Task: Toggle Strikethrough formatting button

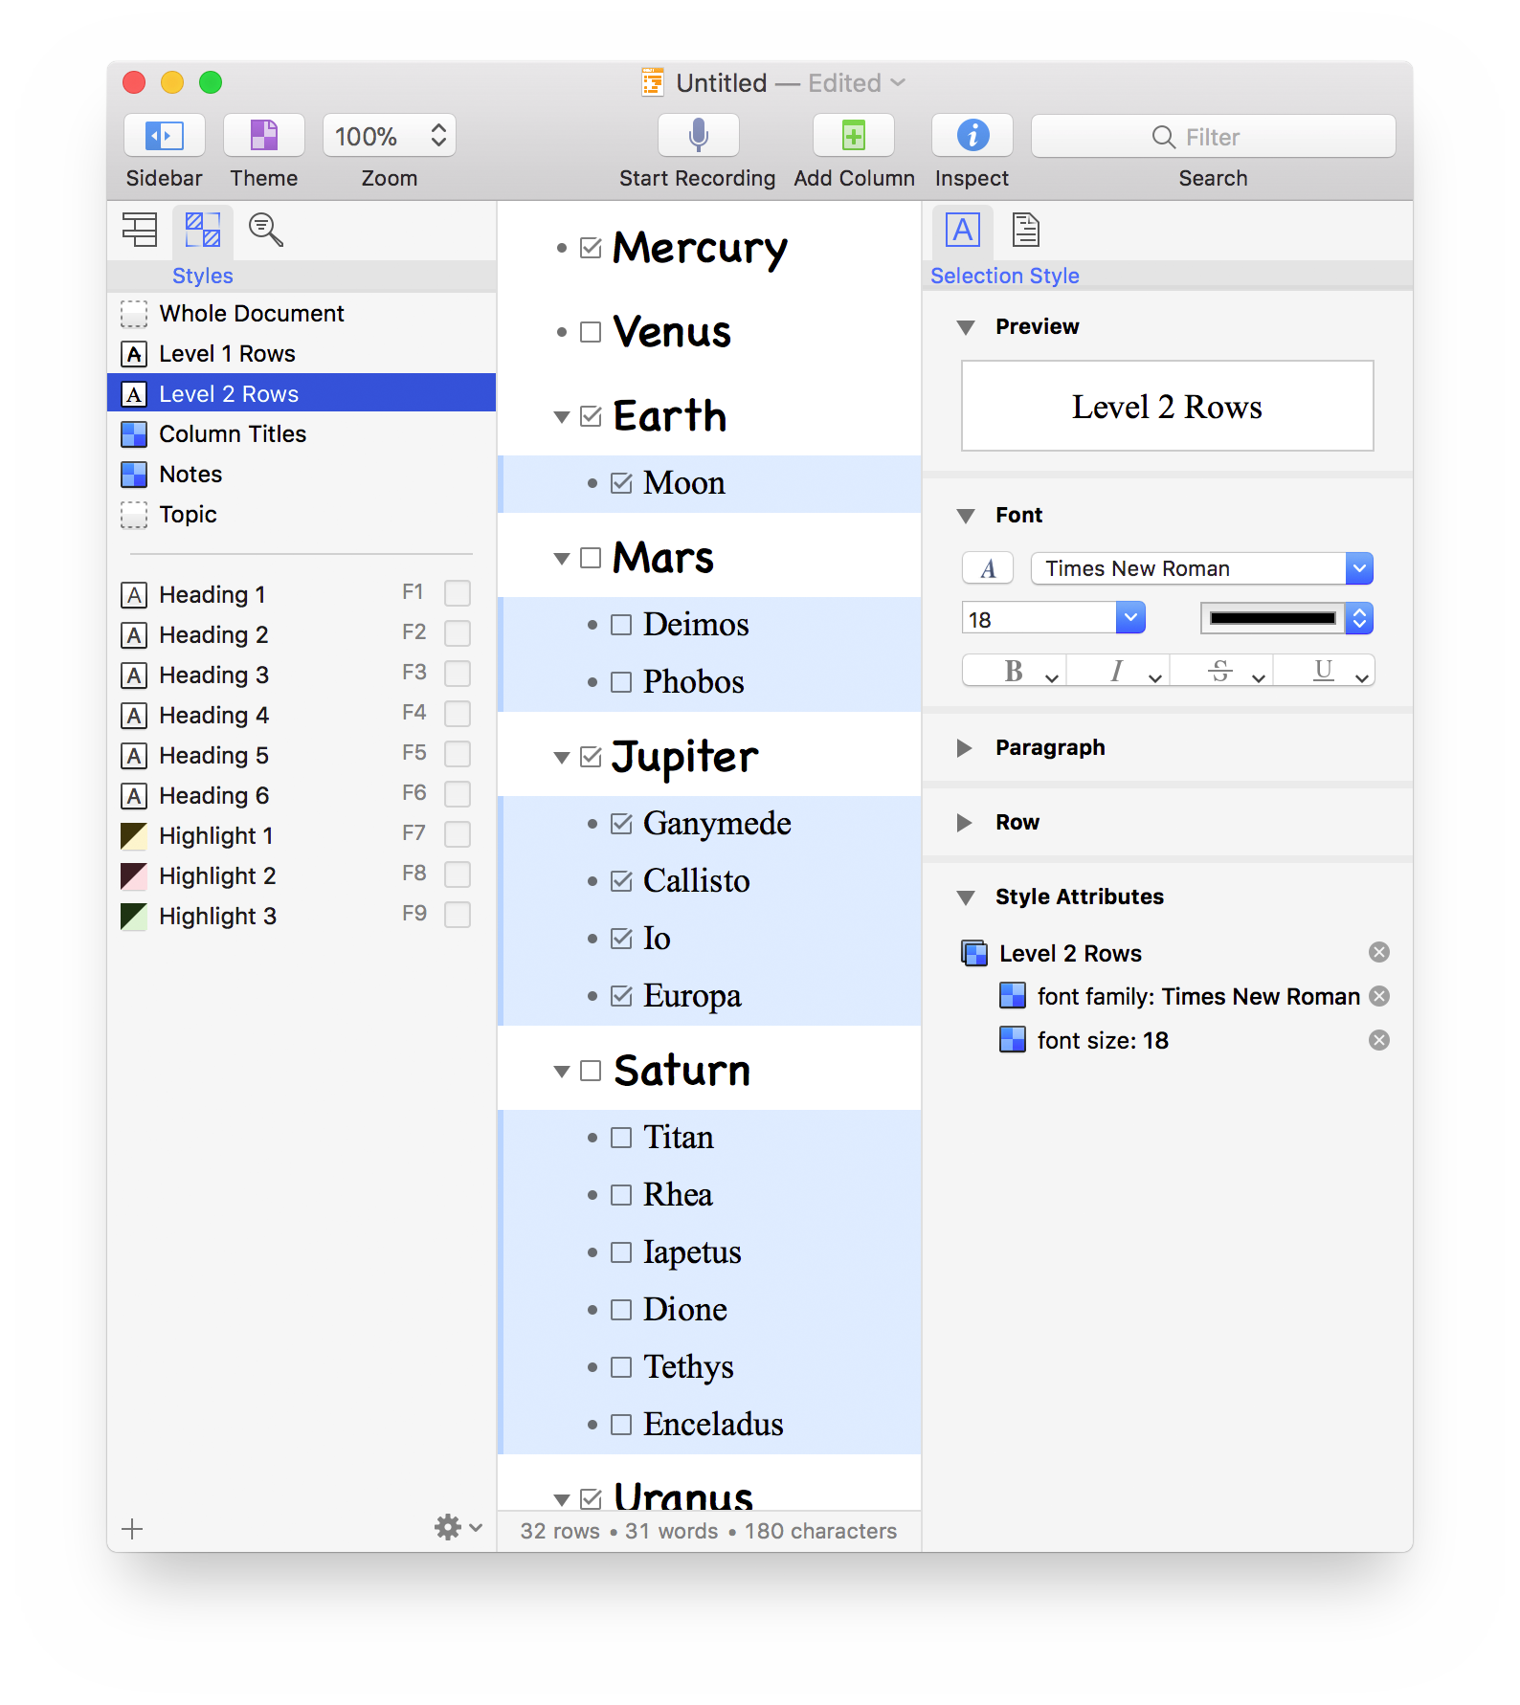Action: click(1221, 672)
